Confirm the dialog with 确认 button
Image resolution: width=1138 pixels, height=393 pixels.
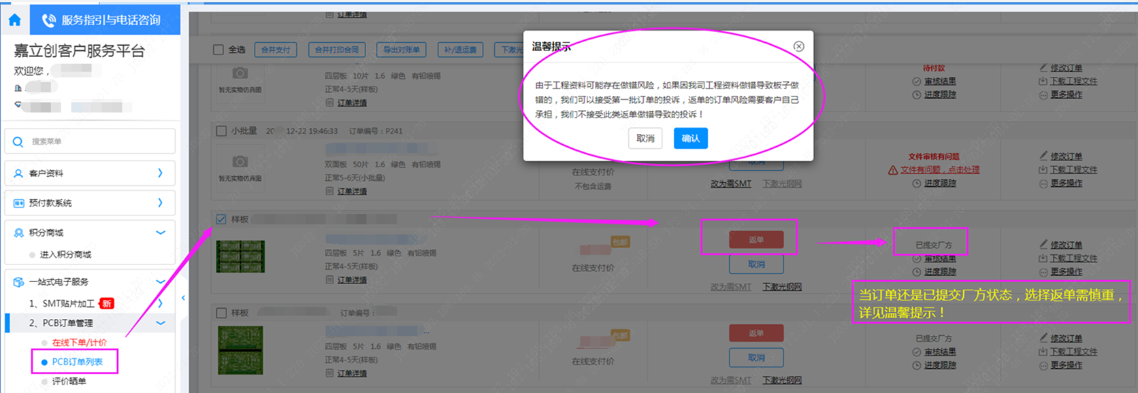tap(691, 138)
